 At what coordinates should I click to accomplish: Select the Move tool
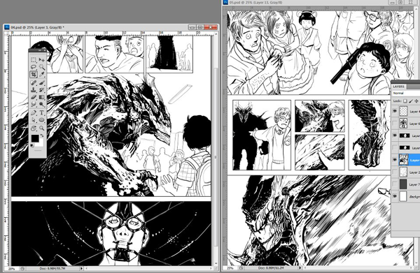click(x=41, y=59)
